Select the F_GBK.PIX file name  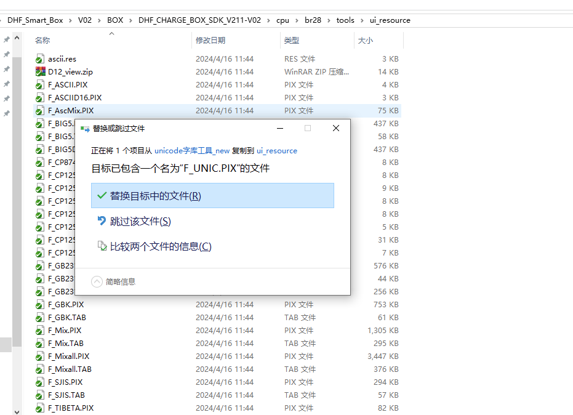click(66, 305)
